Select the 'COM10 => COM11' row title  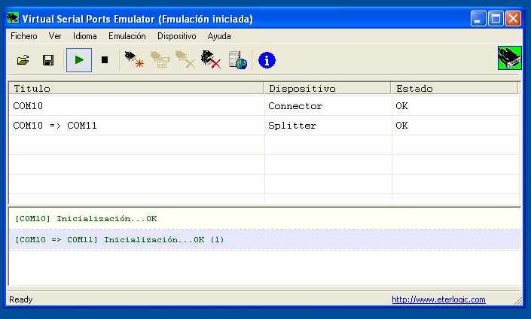[x=55, y=126]
